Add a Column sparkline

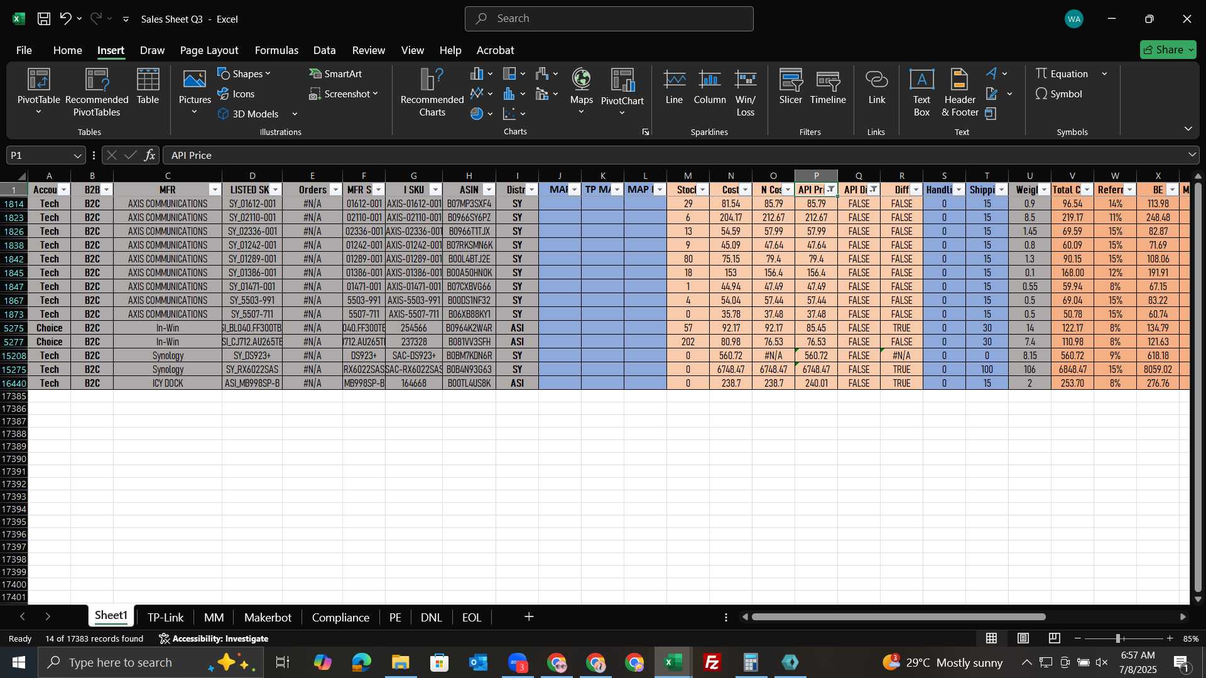(710, 87)
